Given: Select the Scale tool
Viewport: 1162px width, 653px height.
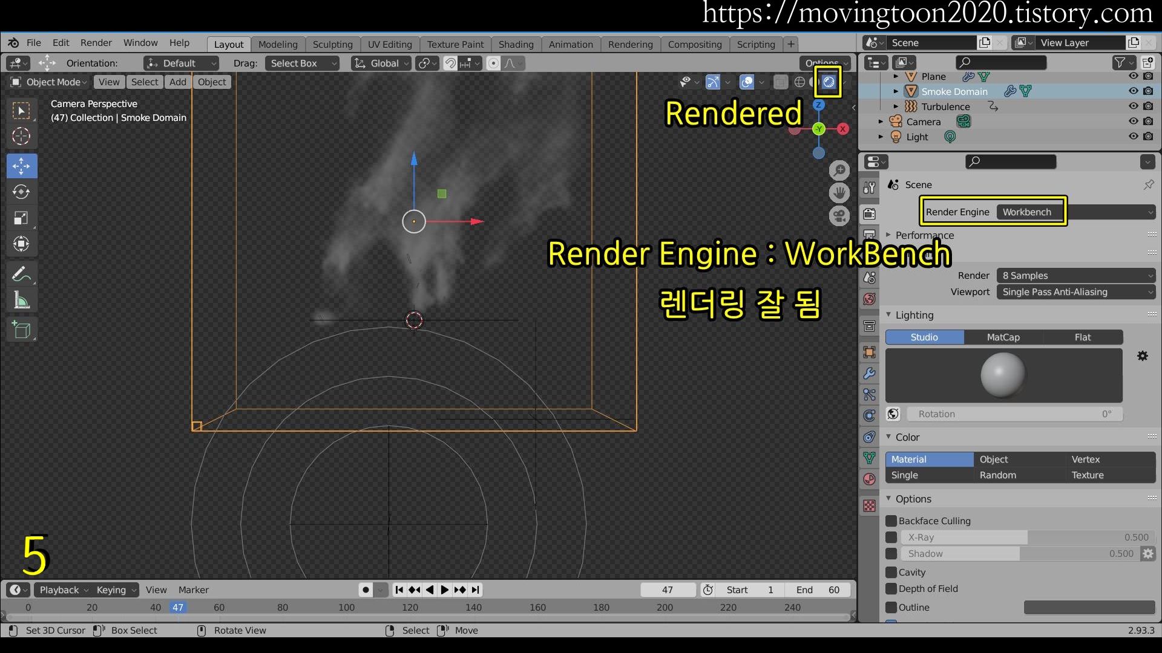Looking at the screenshot, I should 22,218.
